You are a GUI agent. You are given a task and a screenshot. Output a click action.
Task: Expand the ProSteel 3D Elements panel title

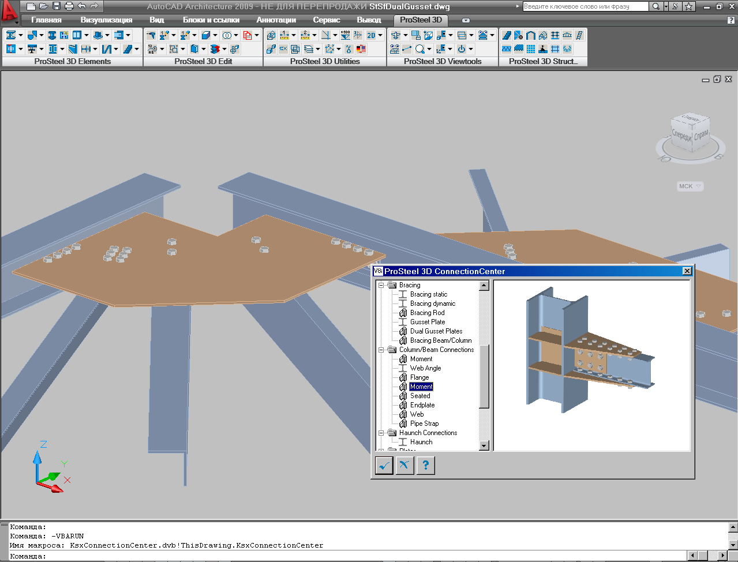point(73,61)
